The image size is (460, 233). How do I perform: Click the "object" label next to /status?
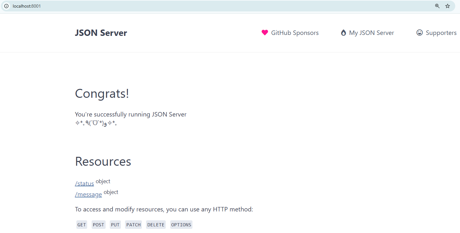point(103,181)
